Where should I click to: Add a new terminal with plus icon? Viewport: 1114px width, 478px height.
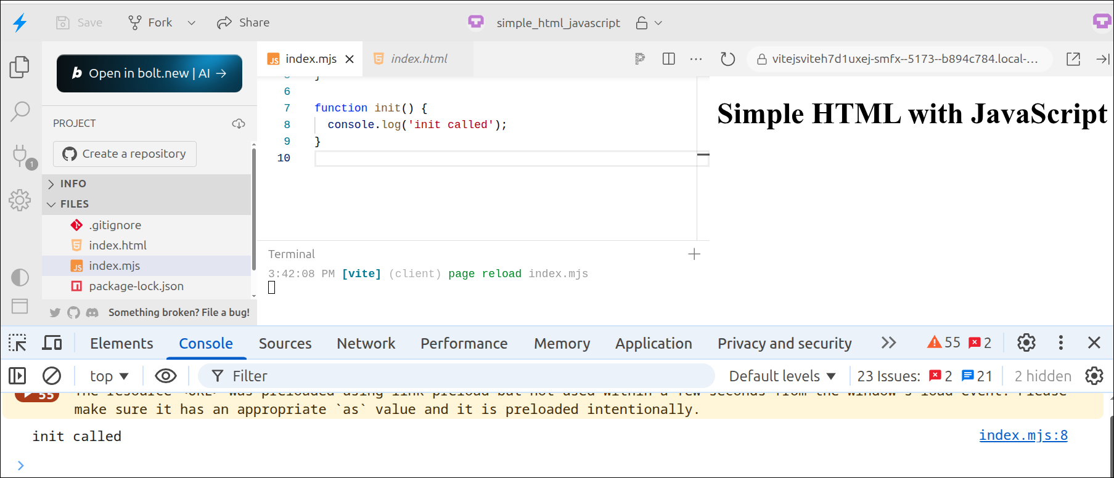coord(694,254)
